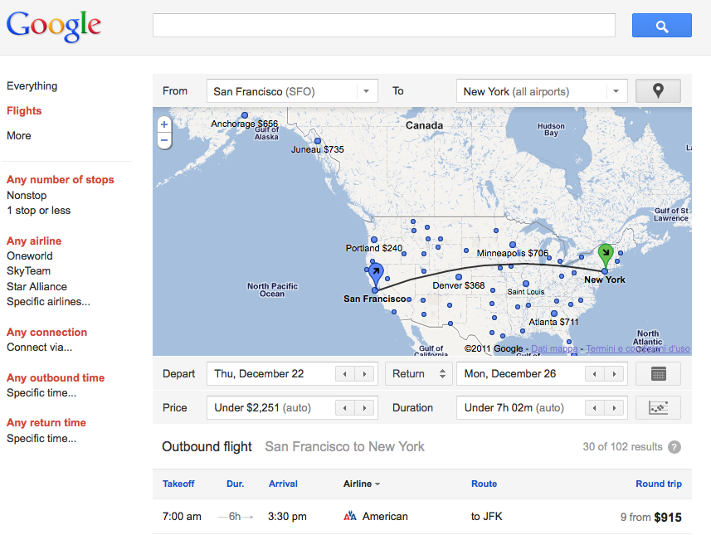Switch to the Everything search category
The image size is (711, 535).
click(32, 86)
